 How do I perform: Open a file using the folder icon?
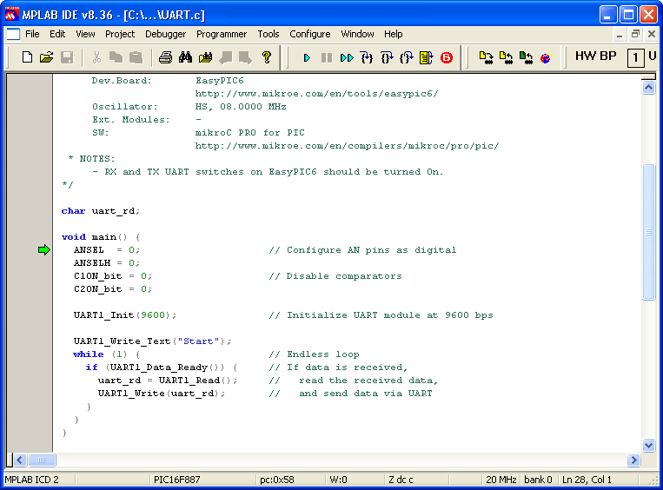(x=47, y=57)
